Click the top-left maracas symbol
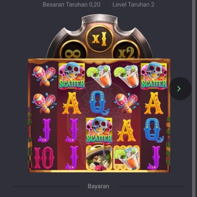 pos(44,76)
